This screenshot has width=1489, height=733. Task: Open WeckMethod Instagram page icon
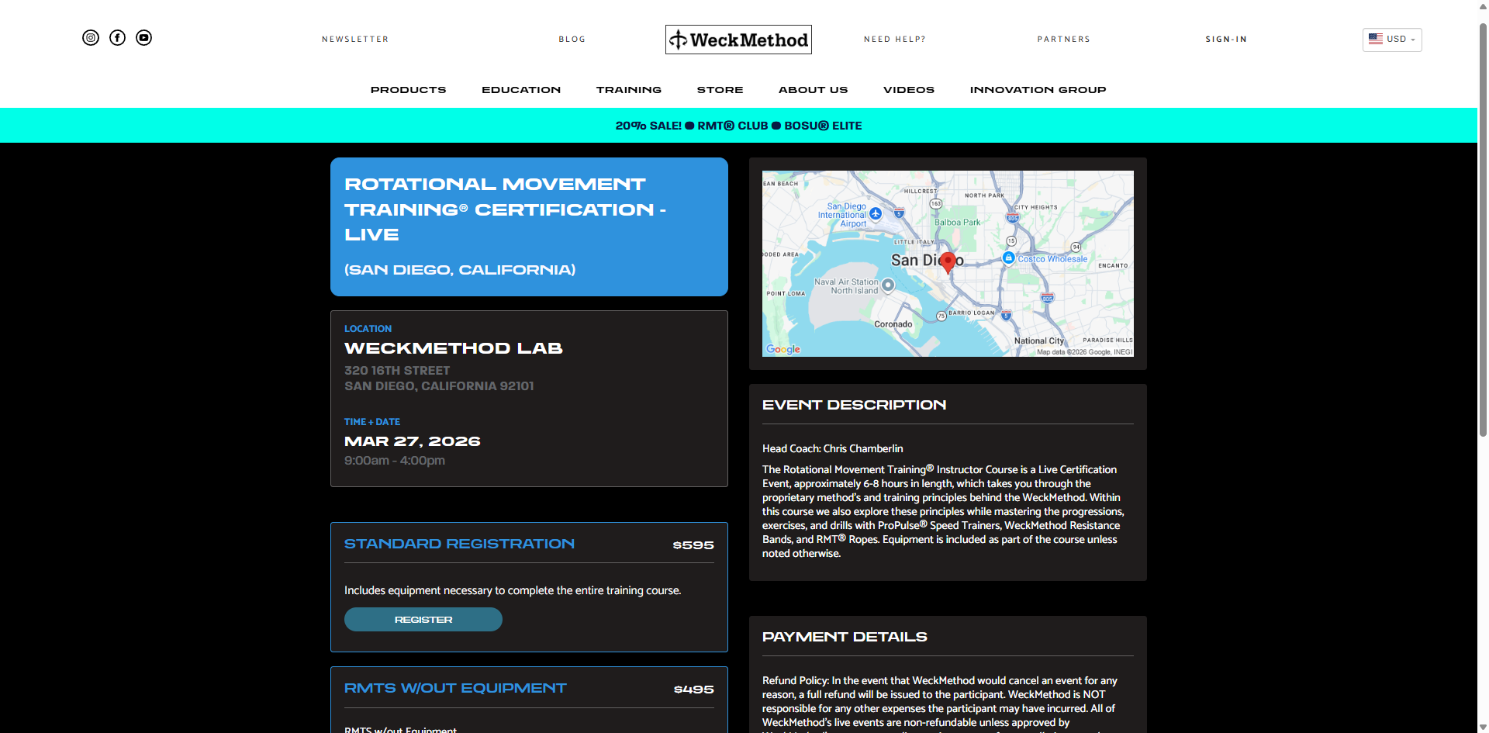(91, 37)
